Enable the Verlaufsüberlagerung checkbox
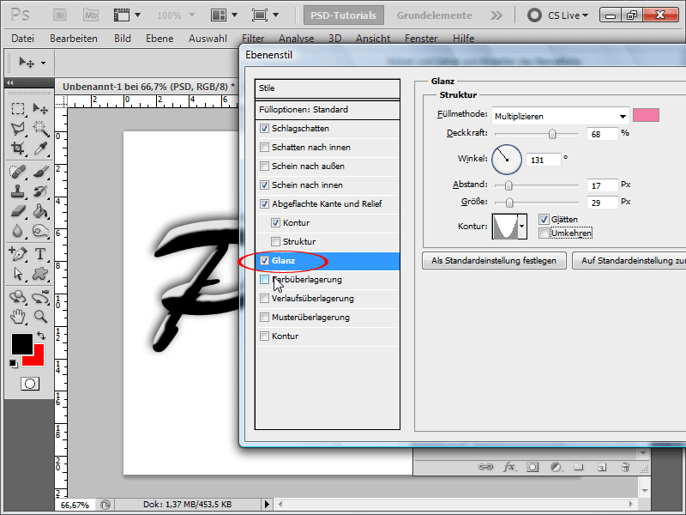Image resolution: width=686 pixels, height=515 pixels. click(264, 298)
